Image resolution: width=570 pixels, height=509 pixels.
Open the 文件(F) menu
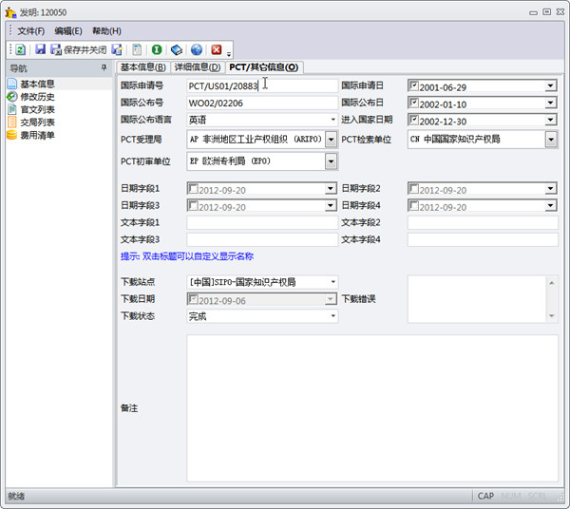click(31, 31)
